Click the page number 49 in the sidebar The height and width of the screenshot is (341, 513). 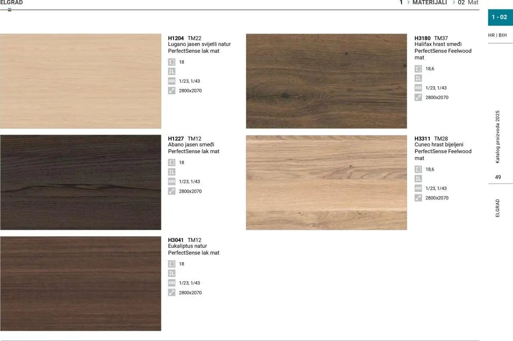coord(497,177)
